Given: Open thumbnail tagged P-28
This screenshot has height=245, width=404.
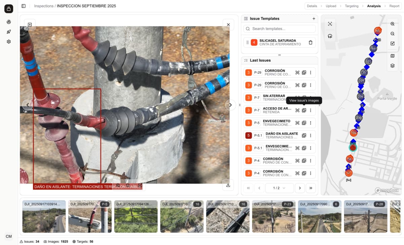Looking at the screenshot, I should coord(366,216).
